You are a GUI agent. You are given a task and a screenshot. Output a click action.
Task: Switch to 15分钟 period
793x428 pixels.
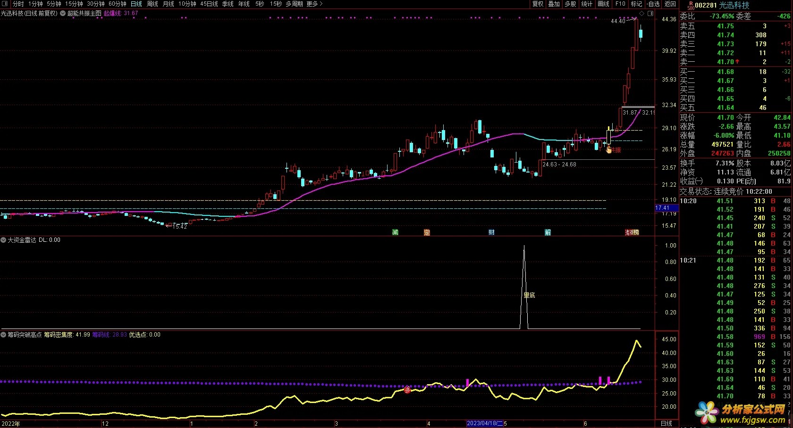pos(74,4)
